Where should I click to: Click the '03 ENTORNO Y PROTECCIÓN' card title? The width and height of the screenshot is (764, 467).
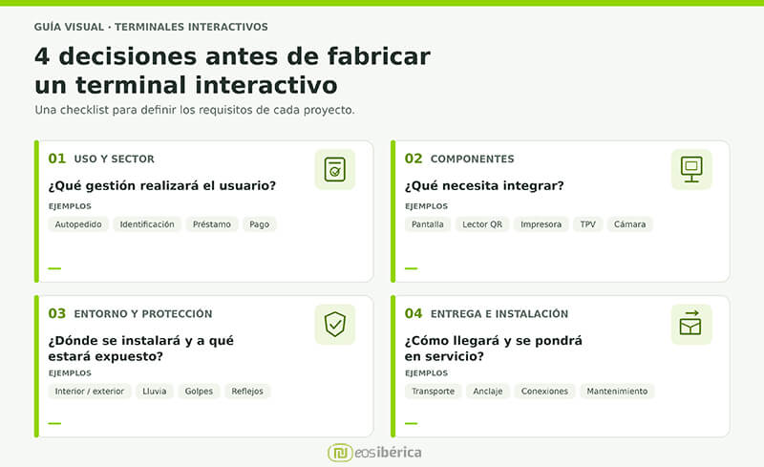tap(130, 313)
